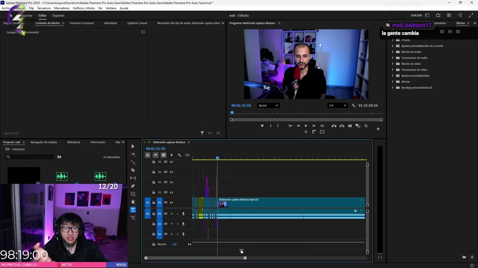Viewport: 478px width, 268px height.
Task: Select the Hand tool
Action: (x=133, y=202)
